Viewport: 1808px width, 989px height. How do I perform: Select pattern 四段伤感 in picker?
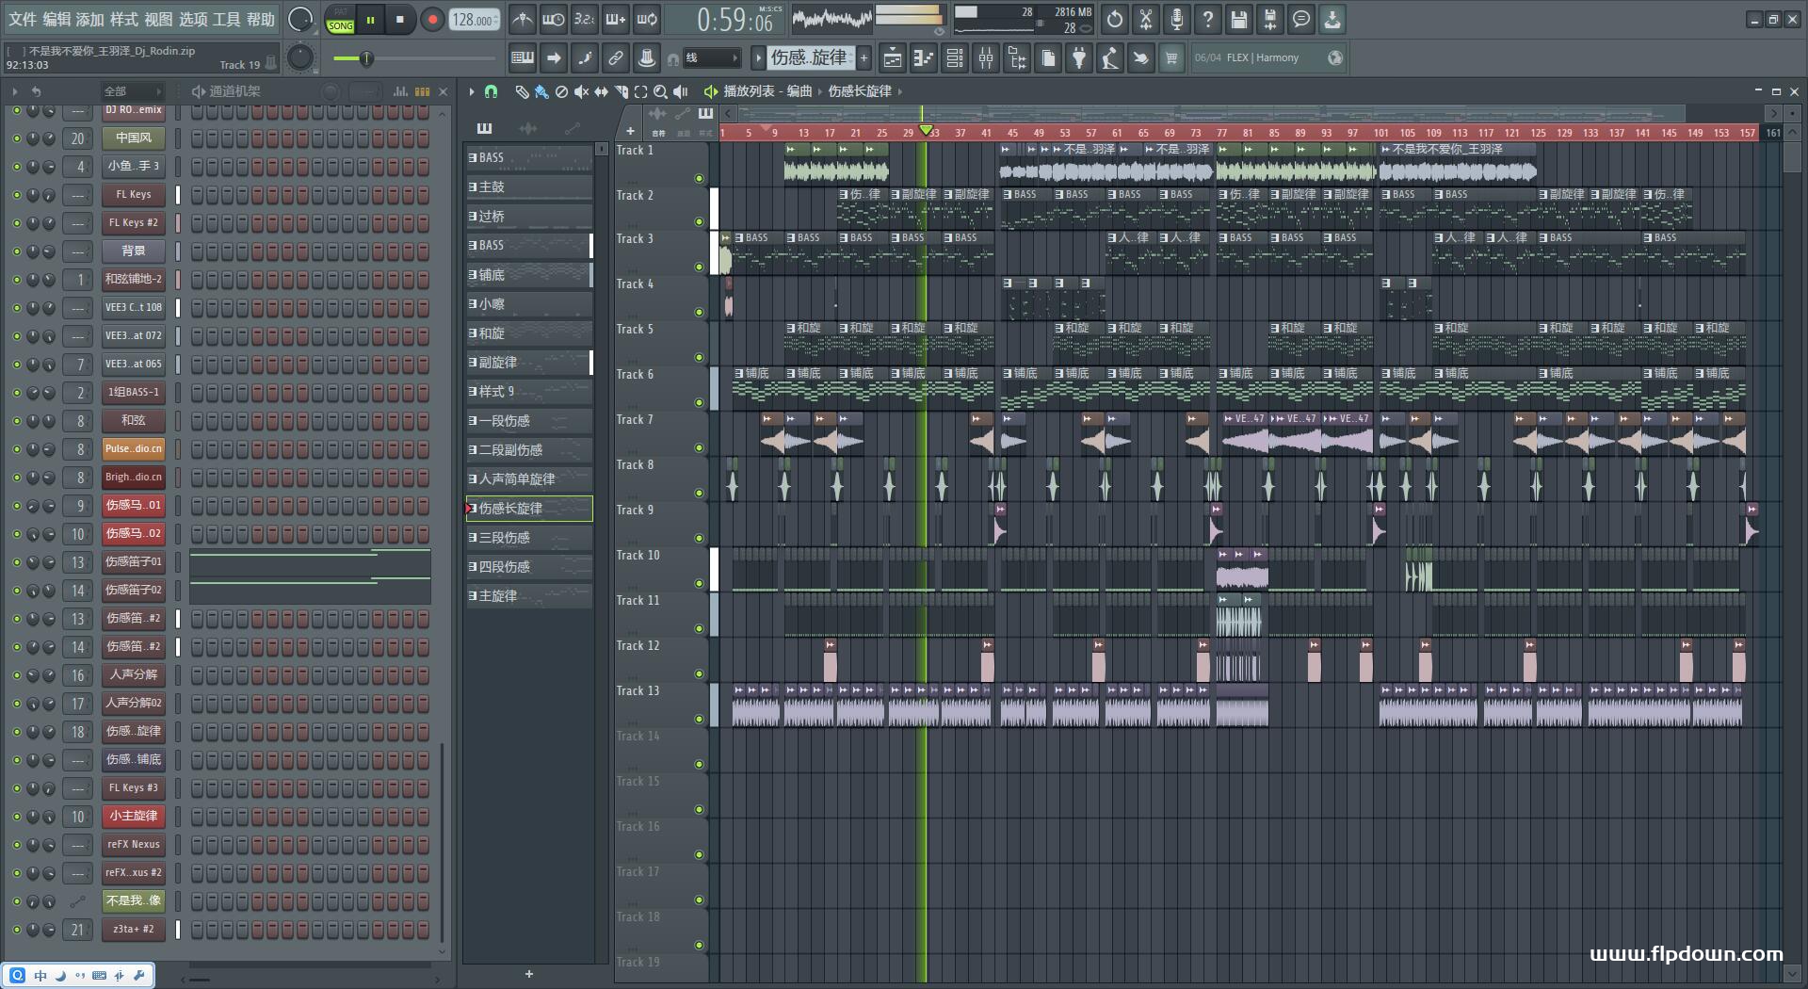click(x=529, y=567)
